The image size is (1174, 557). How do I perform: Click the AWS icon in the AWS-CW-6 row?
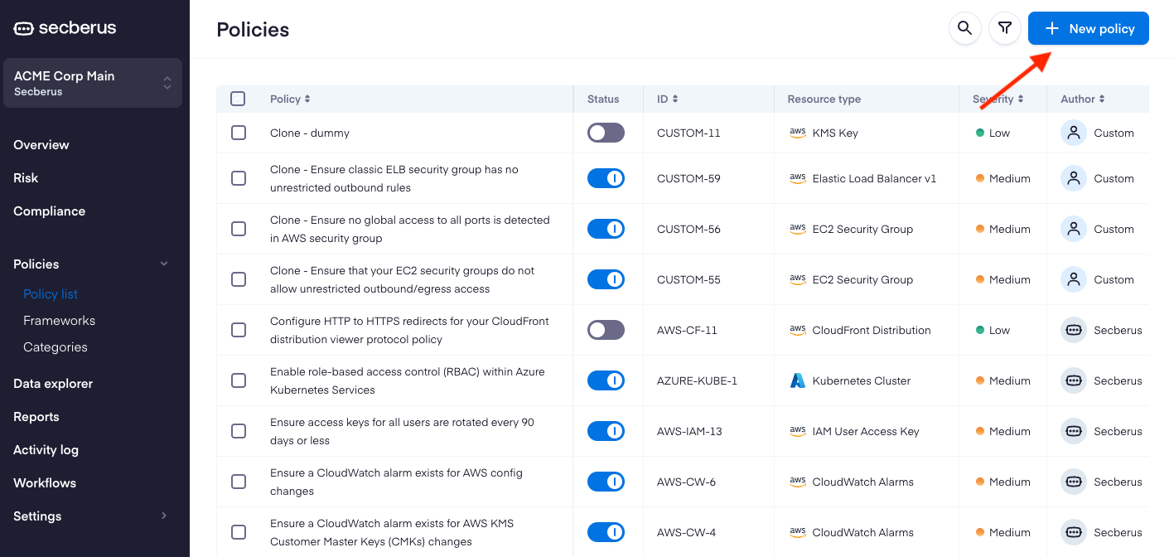[x=798, y=482]
